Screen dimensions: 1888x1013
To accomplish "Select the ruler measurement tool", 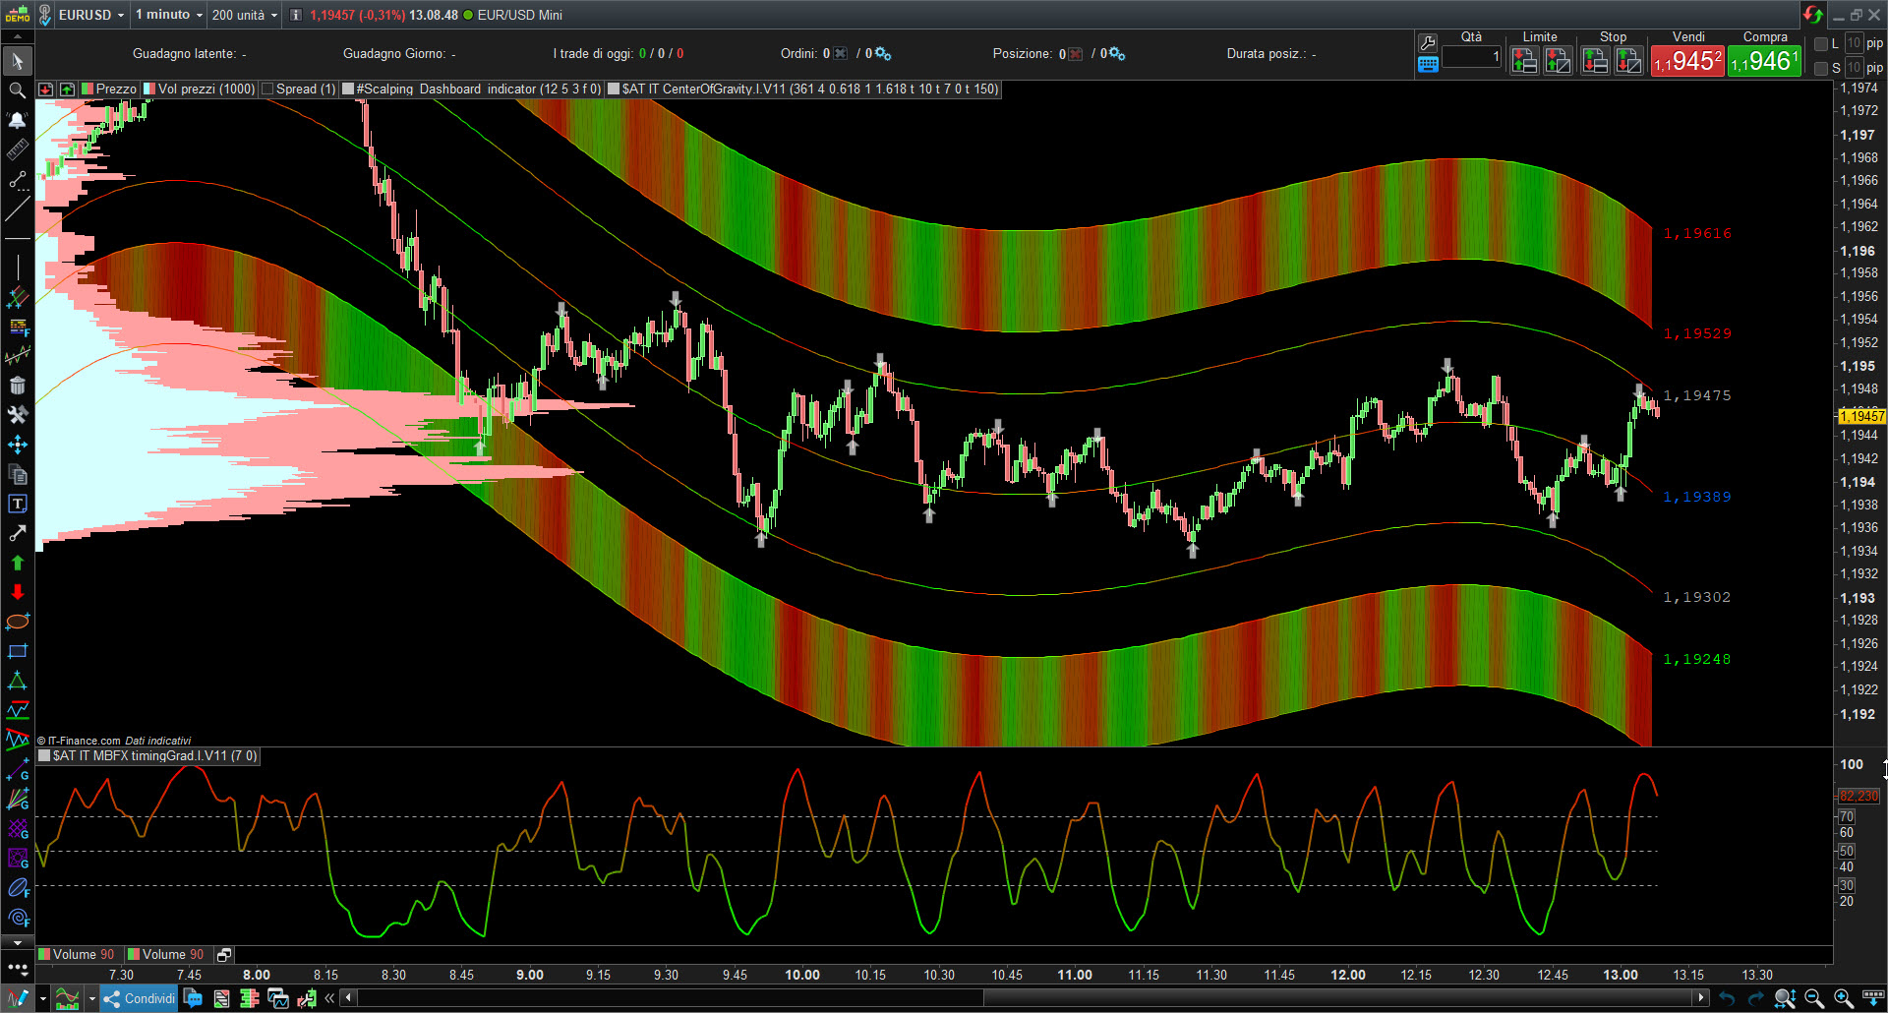I will pyautogui.click(x=17, y=149).
